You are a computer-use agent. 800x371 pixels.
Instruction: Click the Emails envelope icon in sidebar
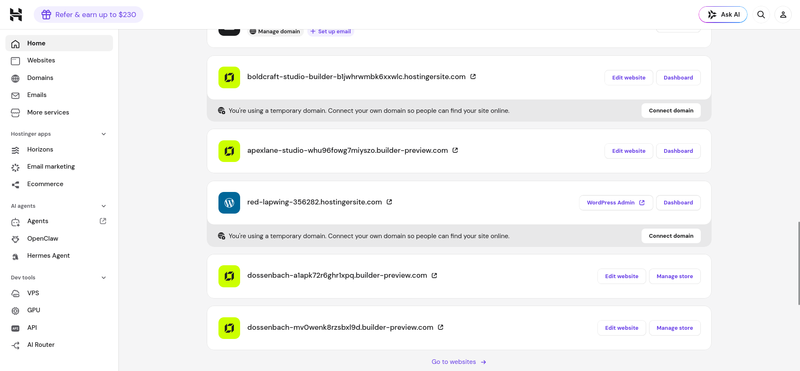tap(15, 96)
